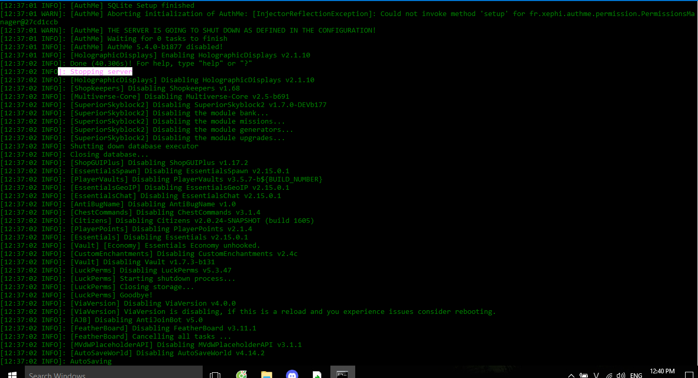The width and height of the screenshot is (698, 378).
Task: Click 'Disabling the module missions...' line
Action: point(142,122)
